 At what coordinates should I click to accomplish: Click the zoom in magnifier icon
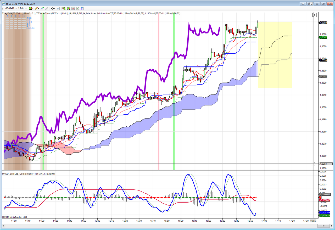pos(42,8)
